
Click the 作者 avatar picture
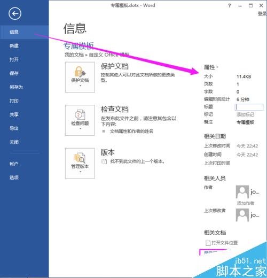coord(242,192)
